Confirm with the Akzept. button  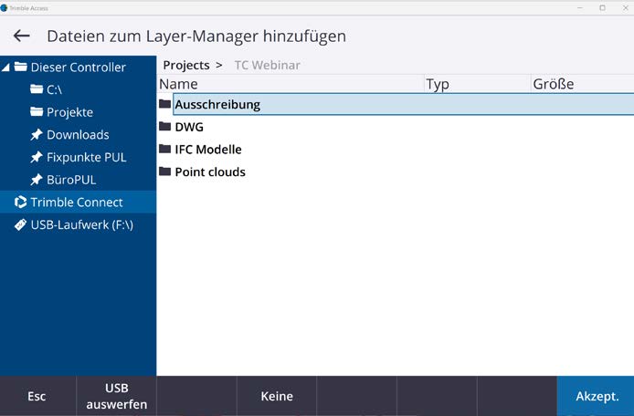597,396
